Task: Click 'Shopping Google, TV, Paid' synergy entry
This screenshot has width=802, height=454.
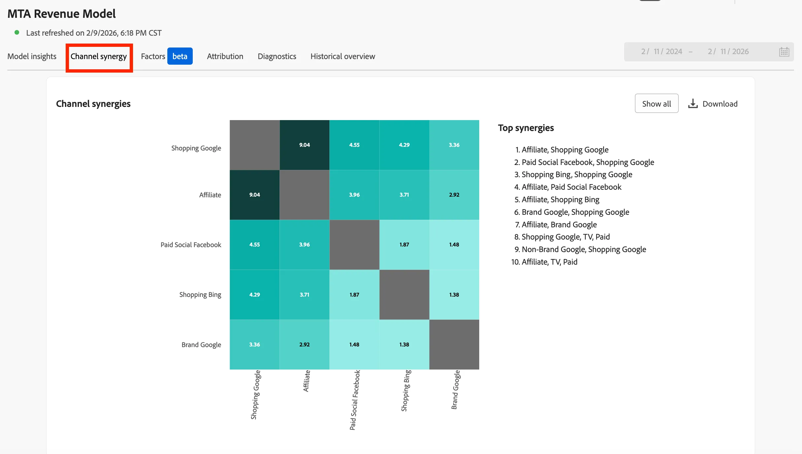Action: tap(566, 237)
